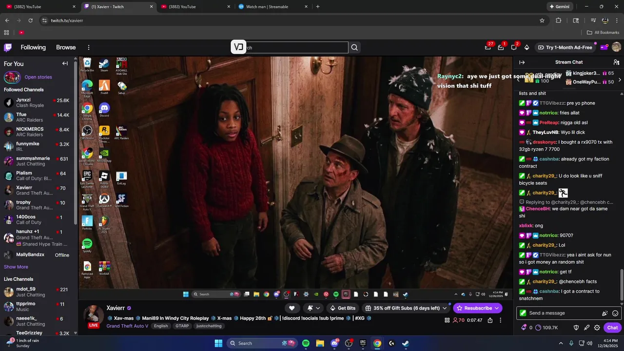
Task: Open mdot_59 live channel in sidebar
Action: pos(37,292)
